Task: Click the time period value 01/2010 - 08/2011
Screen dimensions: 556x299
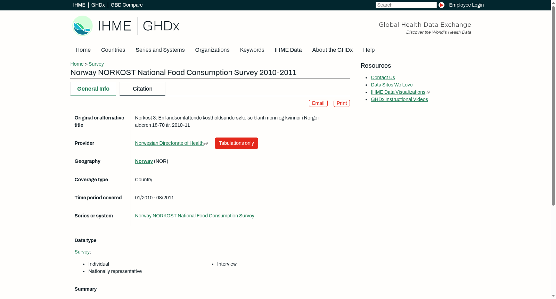Action: click(155, 198)
